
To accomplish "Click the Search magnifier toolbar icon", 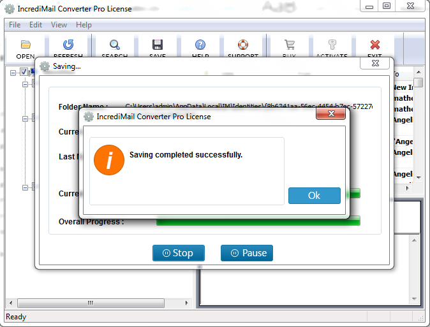I will pyautogui.click(x=115, y=45).
